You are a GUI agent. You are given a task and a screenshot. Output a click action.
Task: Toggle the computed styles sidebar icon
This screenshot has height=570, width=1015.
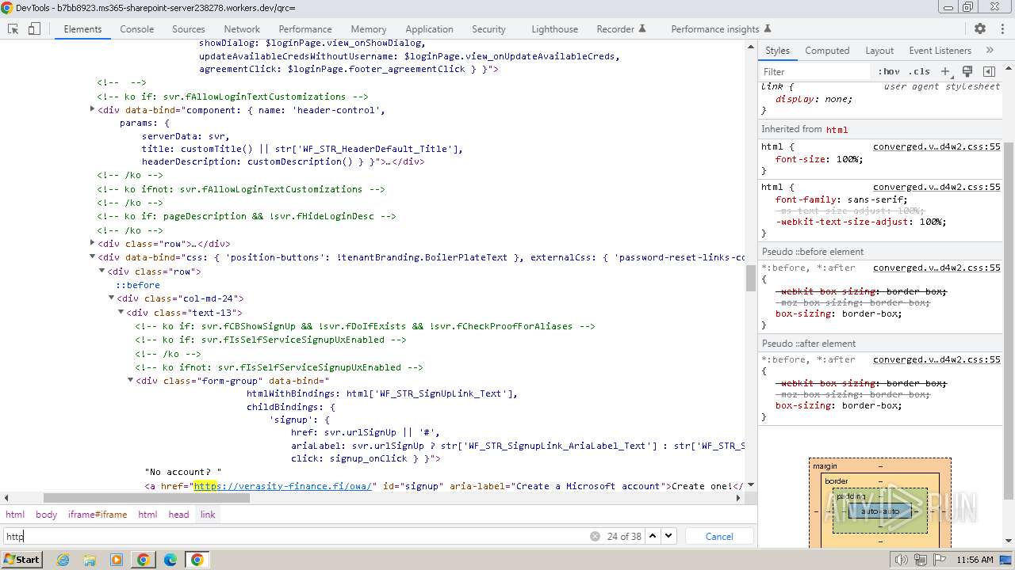click(x=989, y=71)
